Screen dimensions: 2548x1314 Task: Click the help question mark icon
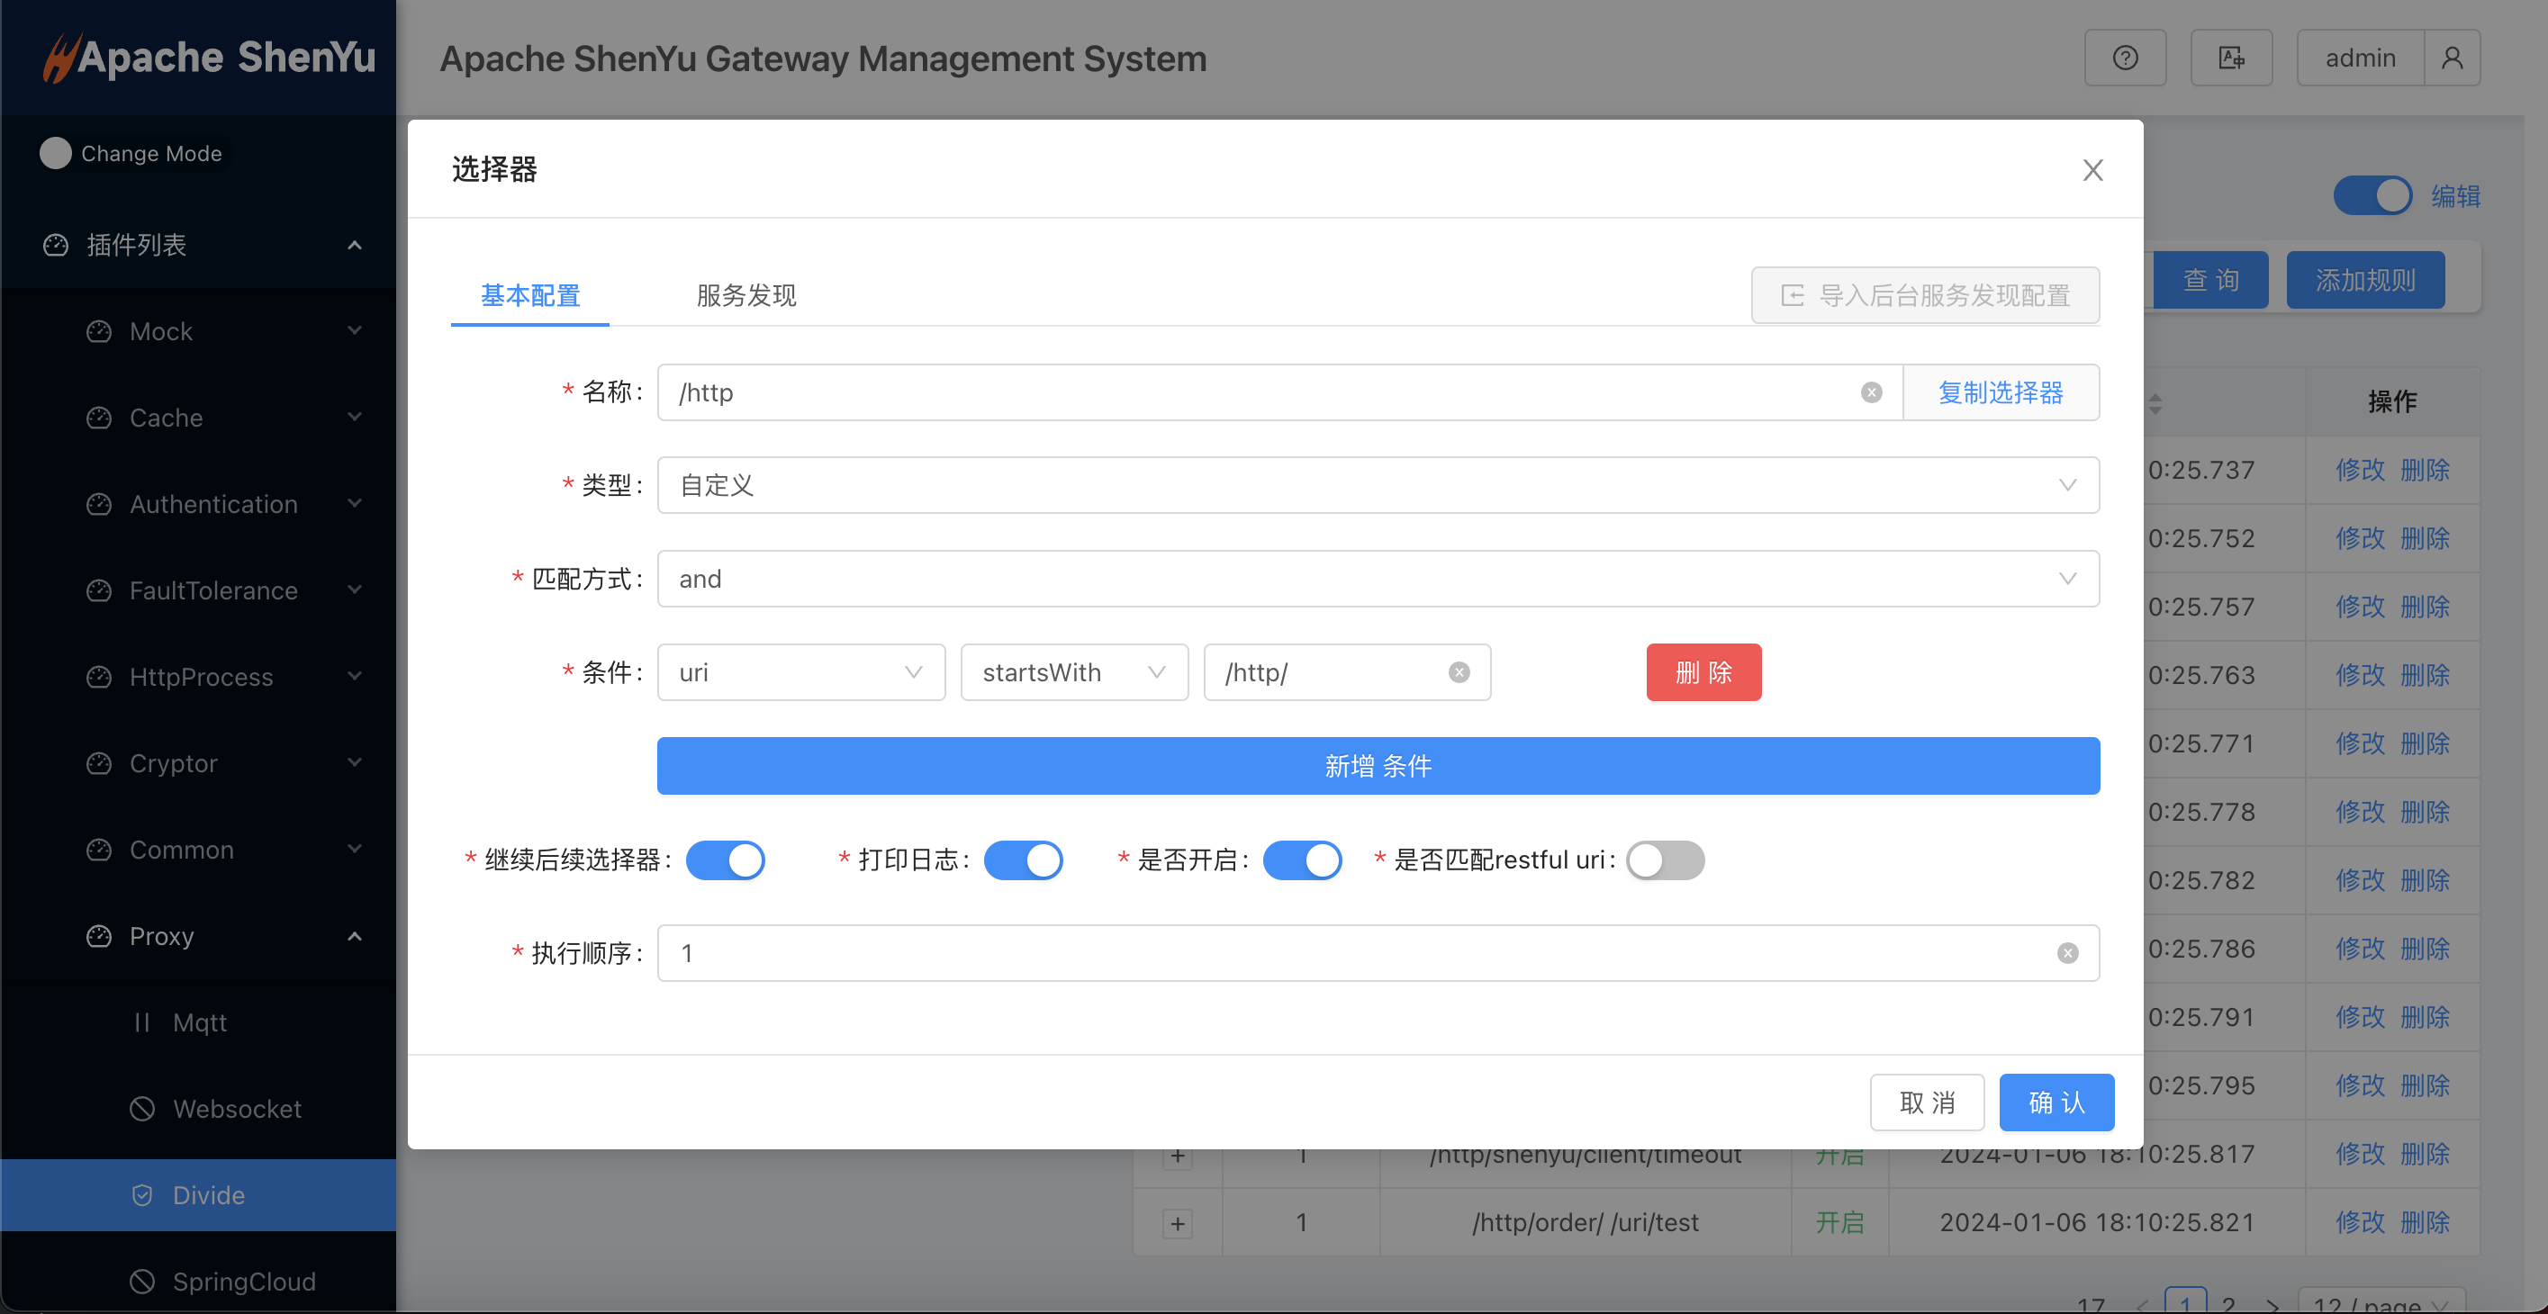(x=2124, y=57)
